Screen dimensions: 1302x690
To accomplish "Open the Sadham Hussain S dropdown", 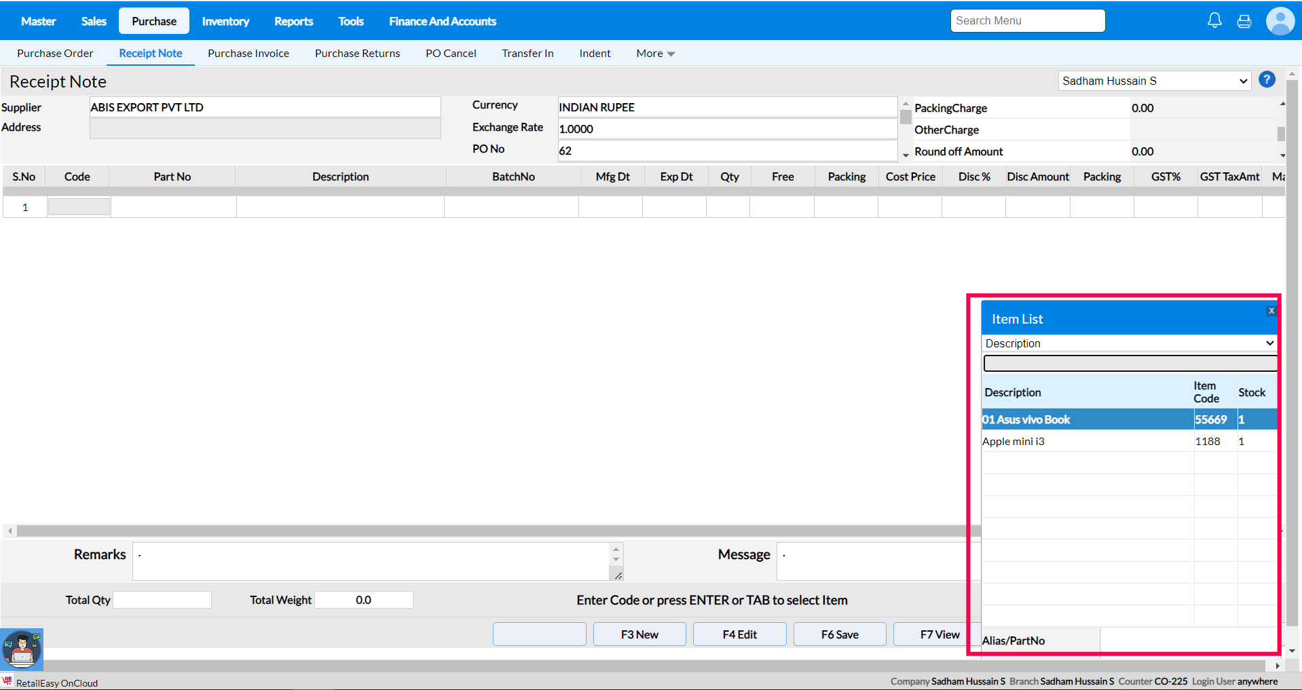I will click(x=1154, y=81).
